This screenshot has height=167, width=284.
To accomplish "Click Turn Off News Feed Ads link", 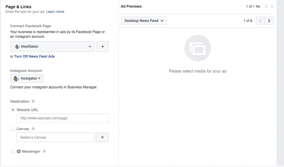I will [34, 56].
